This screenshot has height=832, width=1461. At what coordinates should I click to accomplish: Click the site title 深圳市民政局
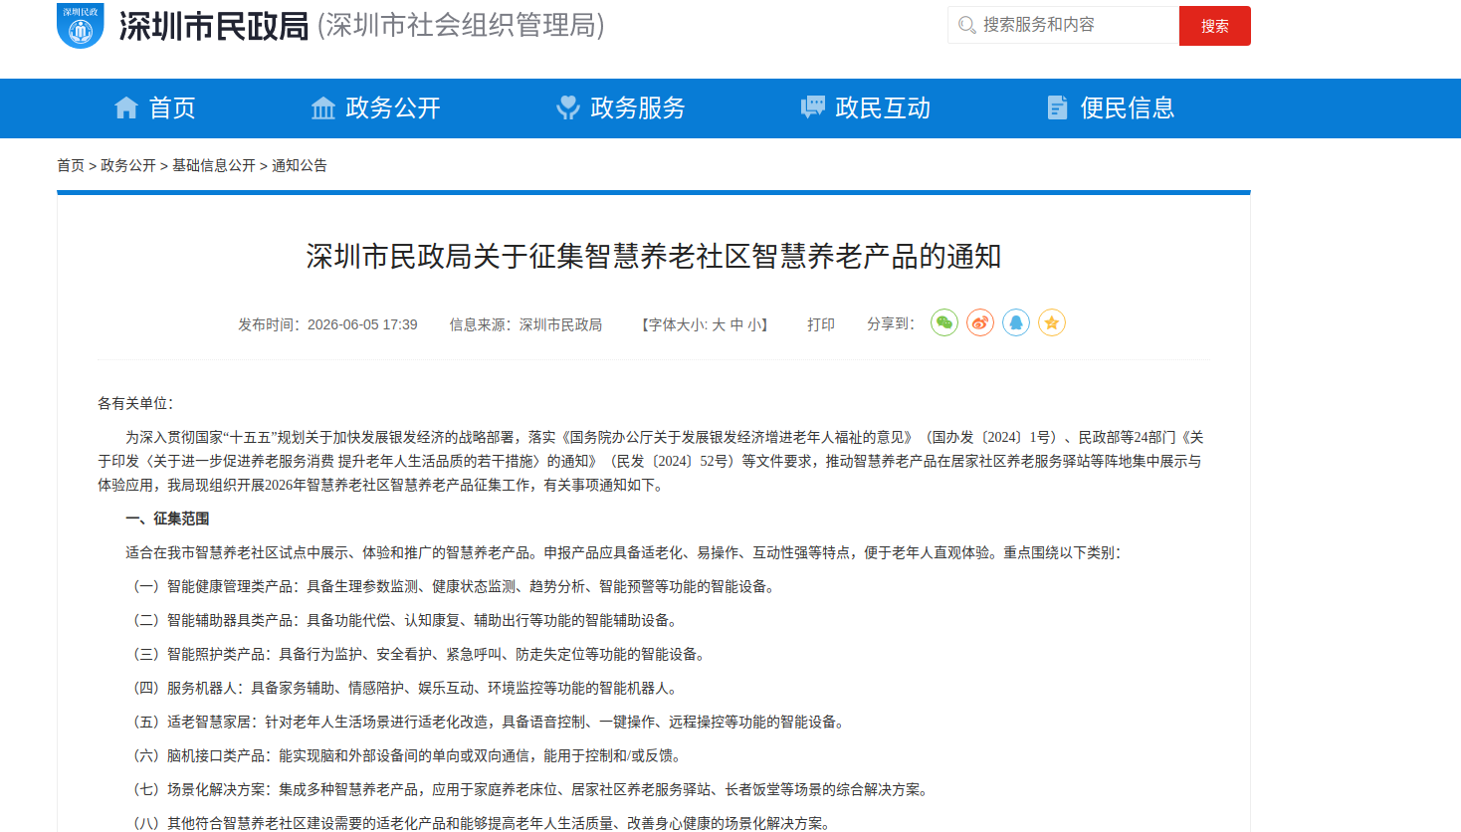214,26
